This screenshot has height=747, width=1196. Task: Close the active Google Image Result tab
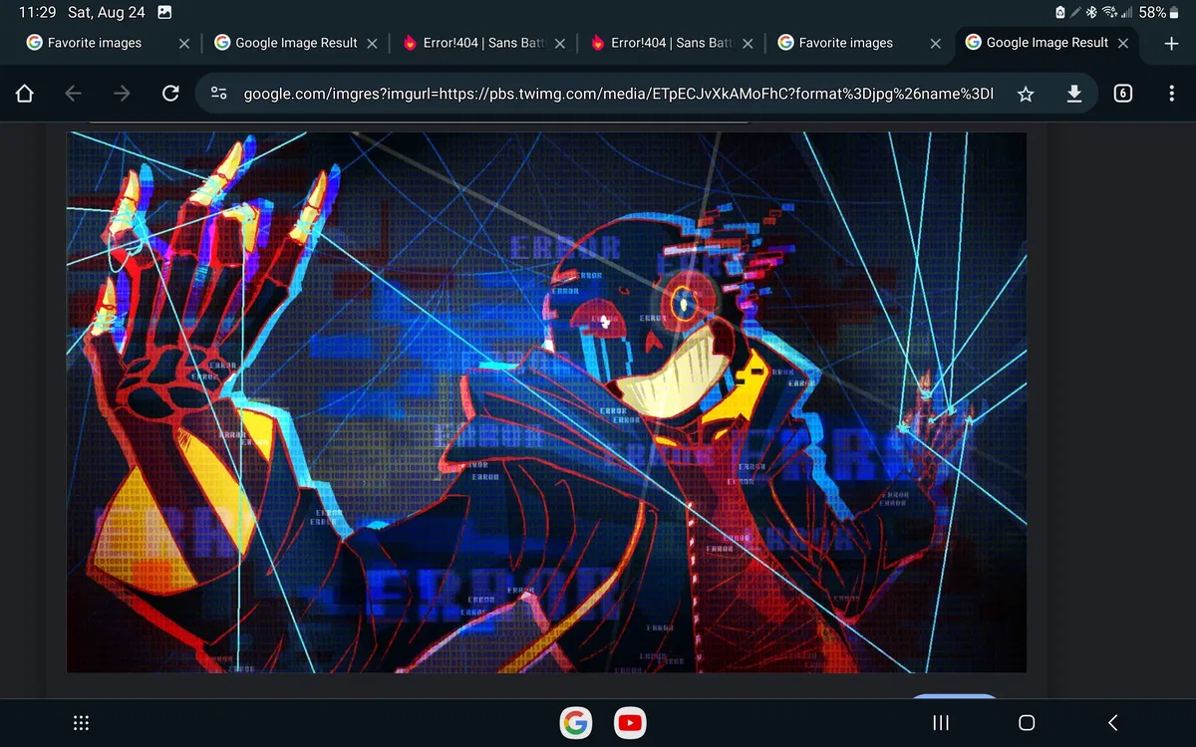click(1123, 43)
